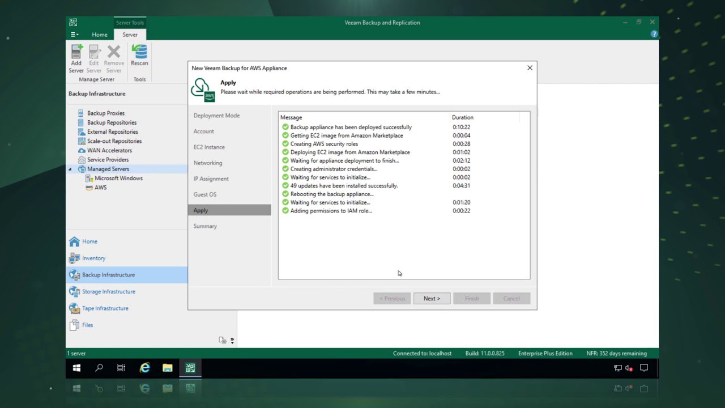
Task: Click the network tray icon
Action: 618,368
